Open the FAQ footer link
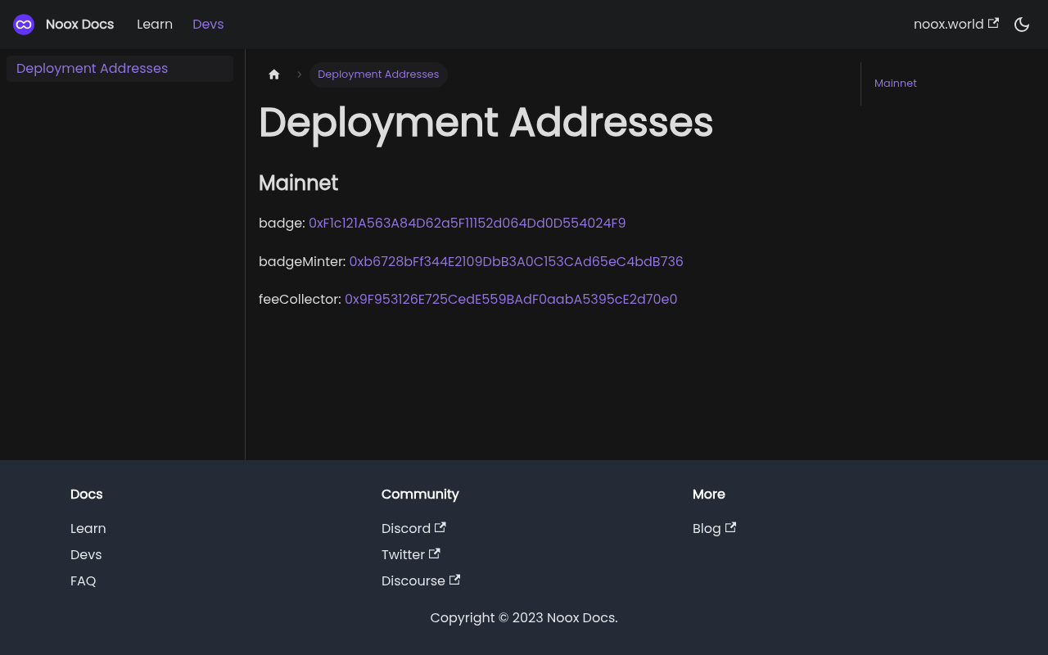The width and height of the screenshot is (1048, 655). click(84, 581)
